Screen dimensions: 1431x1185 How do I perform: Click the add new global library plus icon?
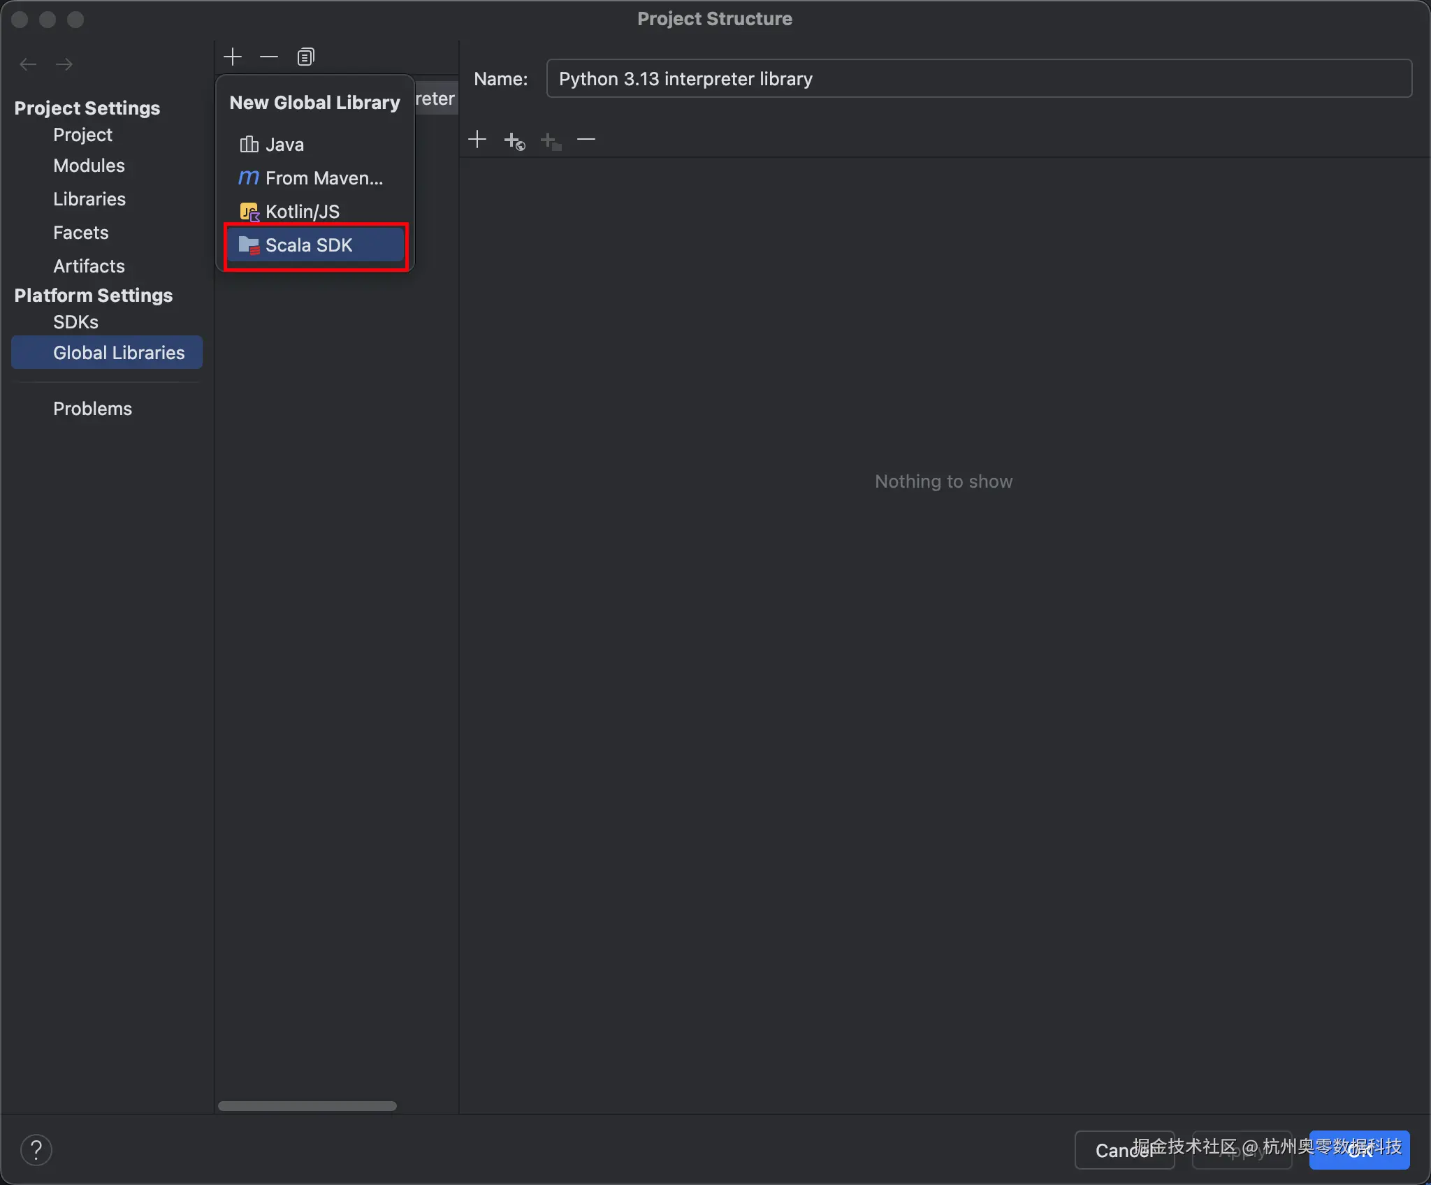point(233,57)
